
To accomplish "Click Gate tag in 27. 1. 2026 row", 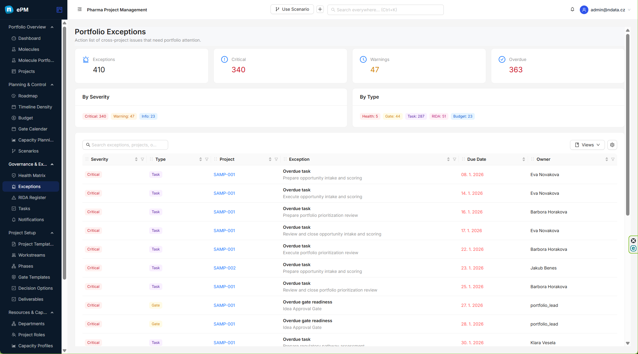I will [x=156, y=305].
